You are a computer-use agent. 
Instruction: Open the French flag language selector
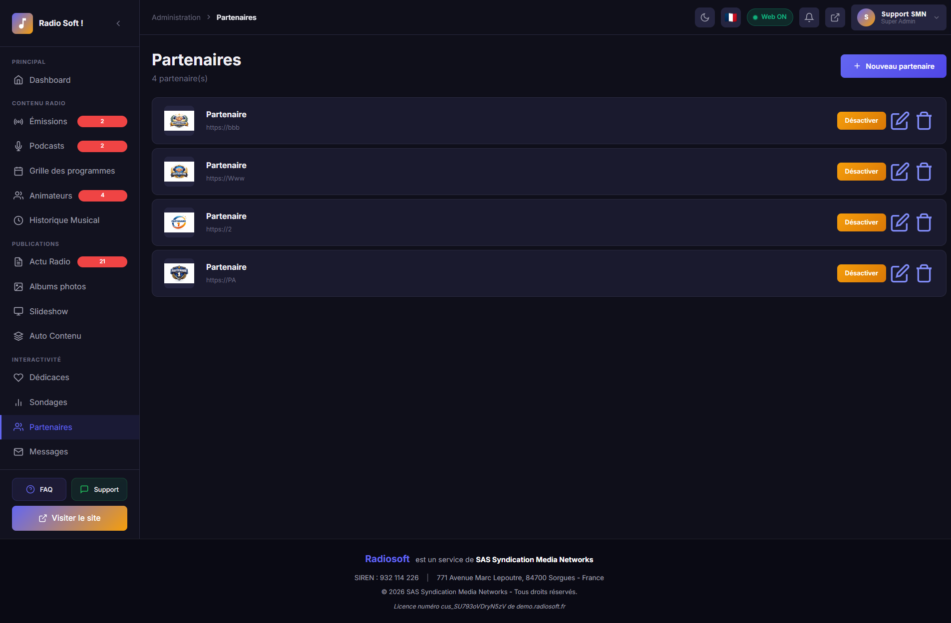[x=730, y=17]
